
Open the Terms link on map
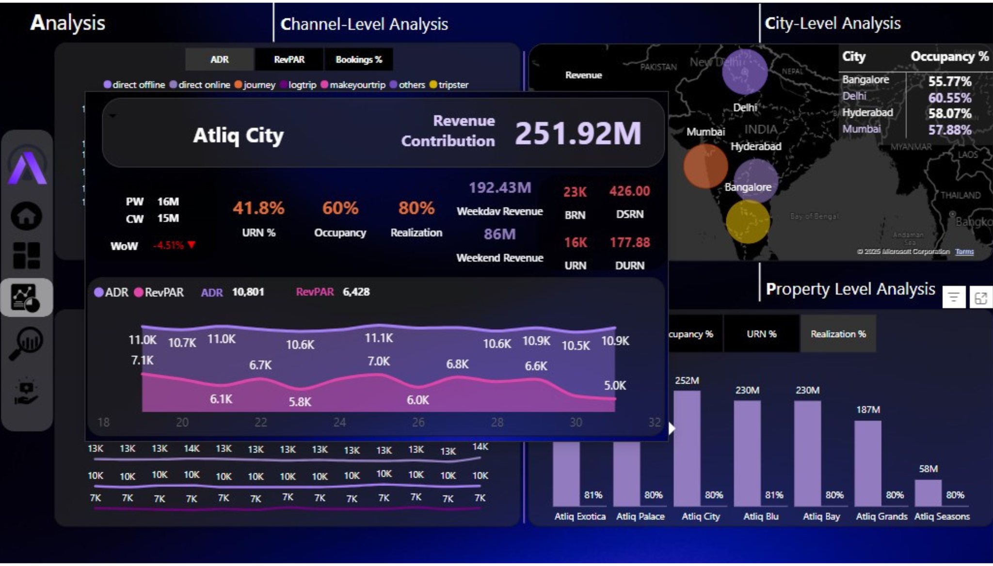coord(964,252)
